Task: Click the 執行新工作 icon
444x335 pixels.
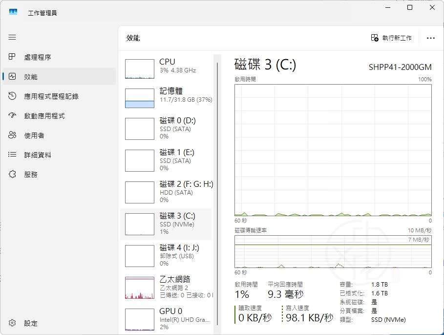Action: point(375,38)
